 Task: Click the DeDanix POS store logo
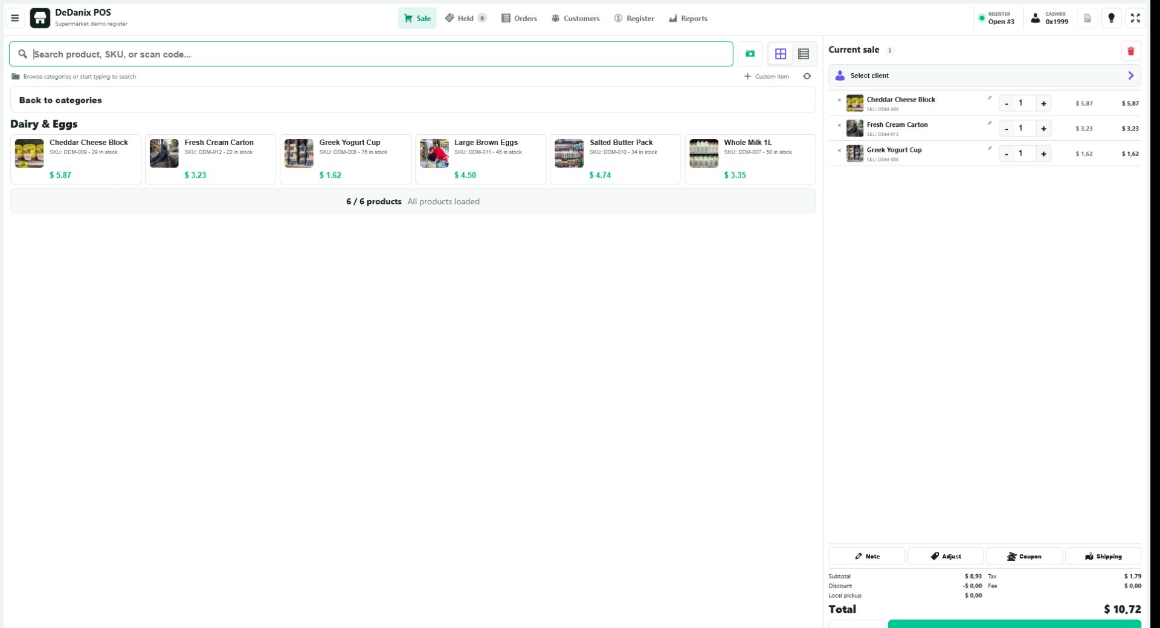[x=40, y=18]
